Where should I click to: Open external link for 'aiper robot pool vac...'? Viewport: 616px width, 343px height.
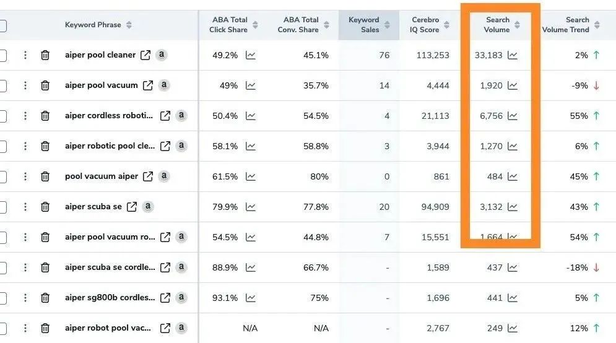(165, 328)
